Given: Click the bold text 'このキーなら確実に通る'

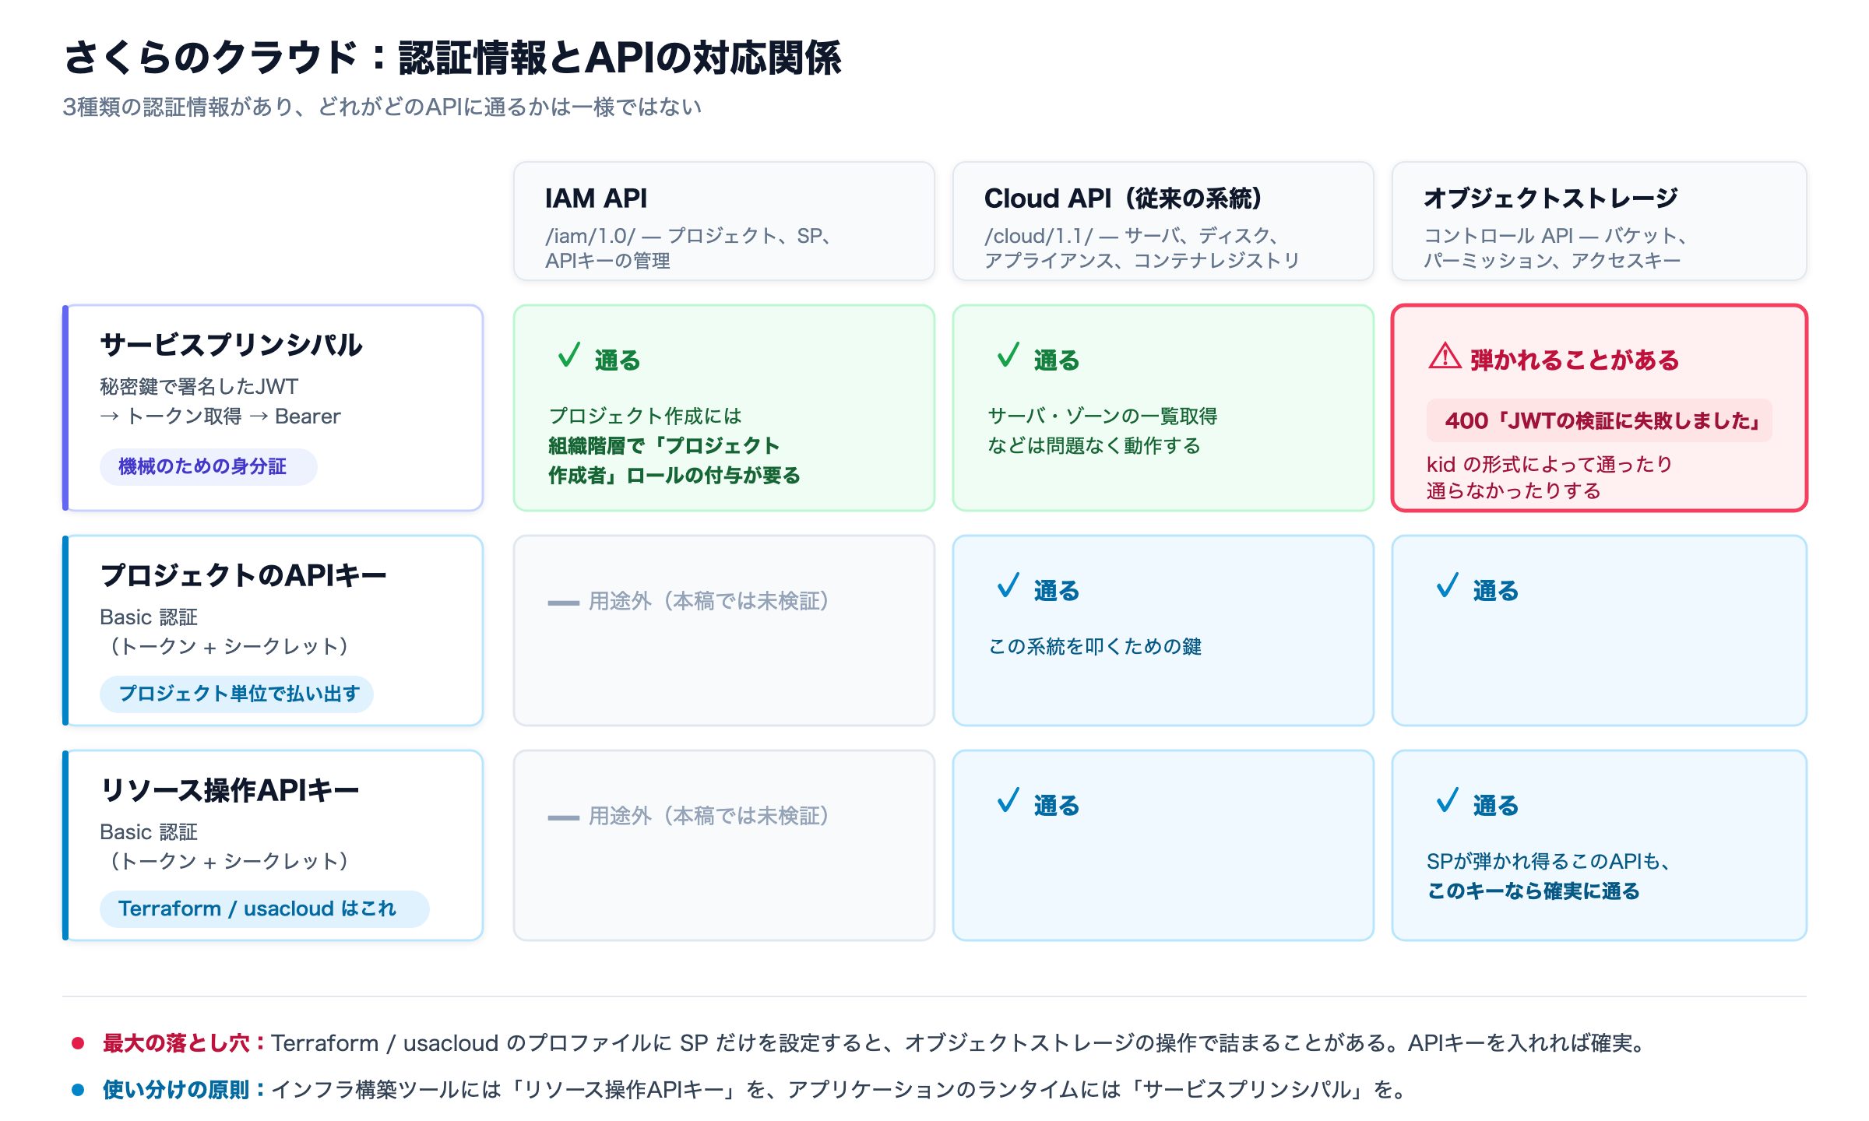Looking at the screenshot, I should 1533,891.
